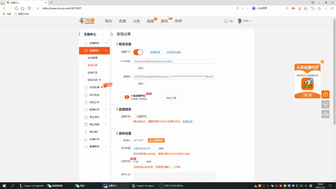Click the mobile phone download icon in header
The image size is (336, 189).
(x=226, y=21)
